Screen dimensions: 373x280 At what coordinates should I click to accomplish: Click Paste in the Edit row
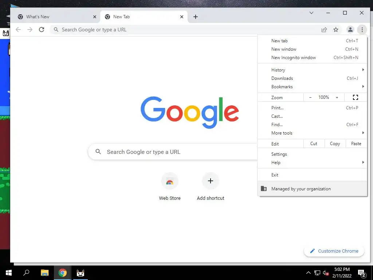(356, 144)
